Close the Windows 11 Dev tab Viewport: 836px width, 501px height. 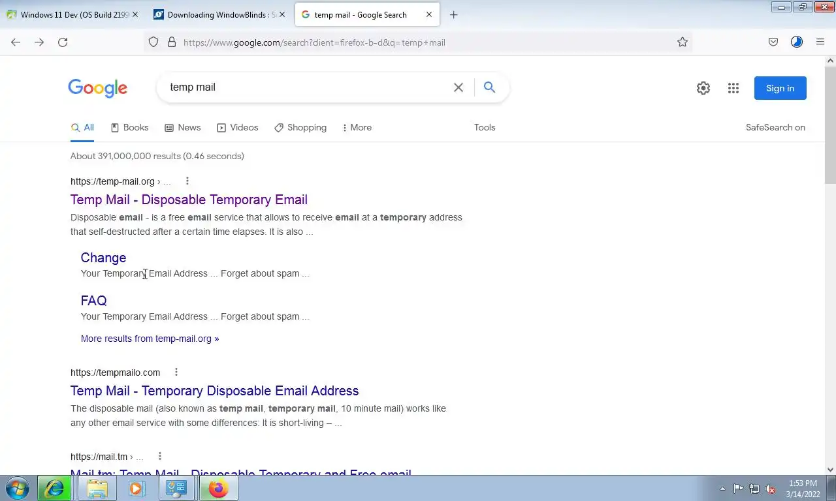pos(135,14)
